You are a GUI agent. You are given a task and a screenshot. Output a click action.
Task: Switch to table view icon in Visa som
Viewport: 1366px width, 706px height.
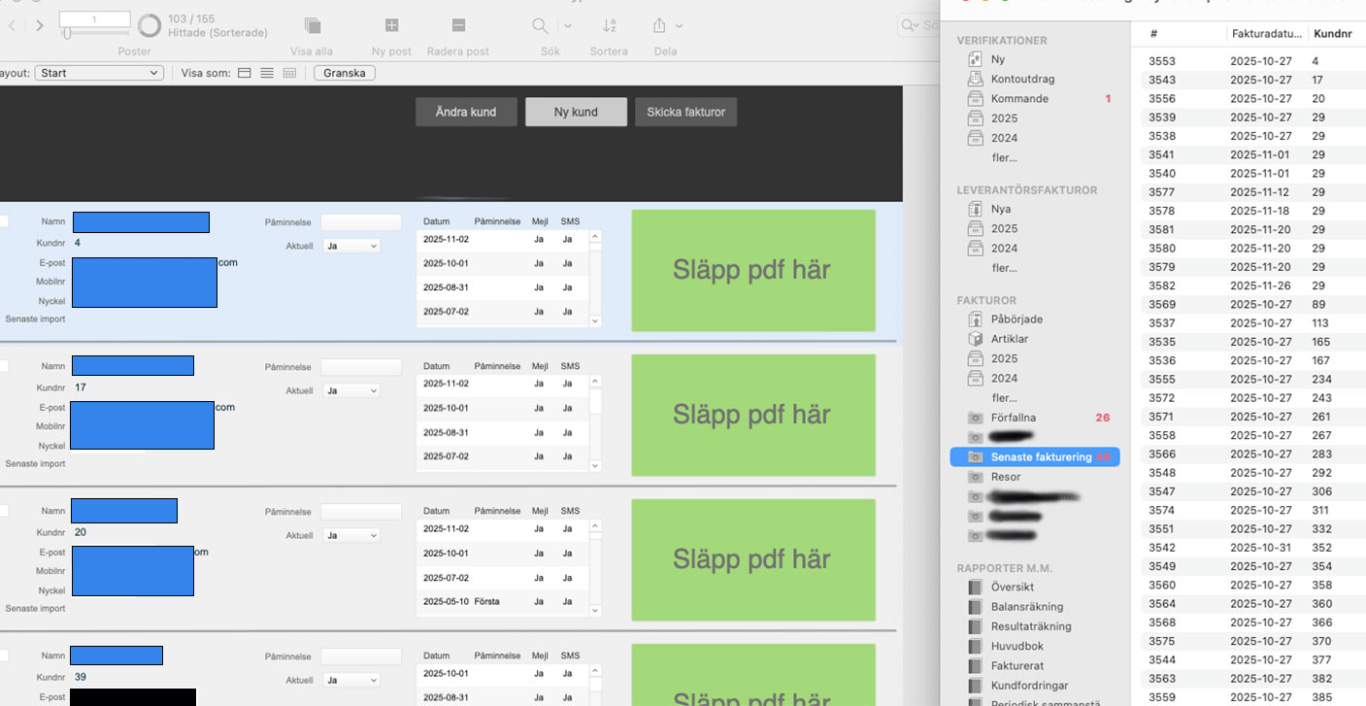(289, 73)
